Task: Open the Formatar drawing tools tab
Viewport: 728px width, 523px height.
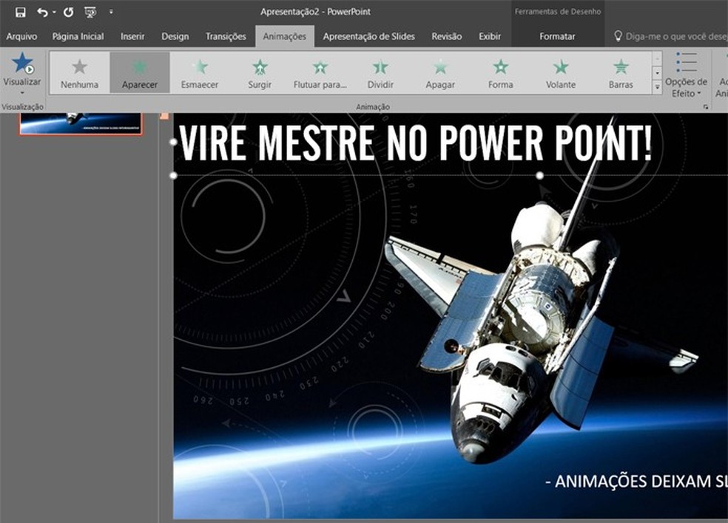Action: pos(557,36)
